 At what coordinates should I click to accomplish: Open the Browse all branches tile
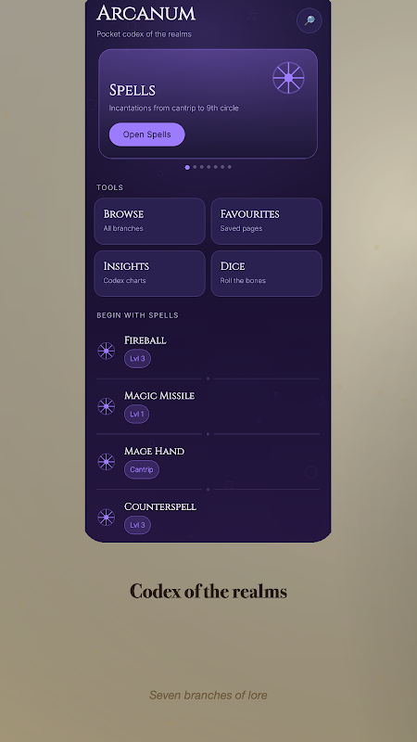150,221
